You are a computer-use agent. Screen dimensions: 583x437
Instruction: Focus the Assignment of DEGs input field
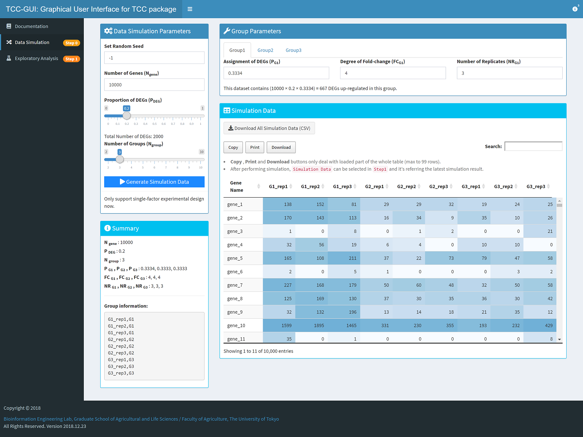(x=276, y=73)
